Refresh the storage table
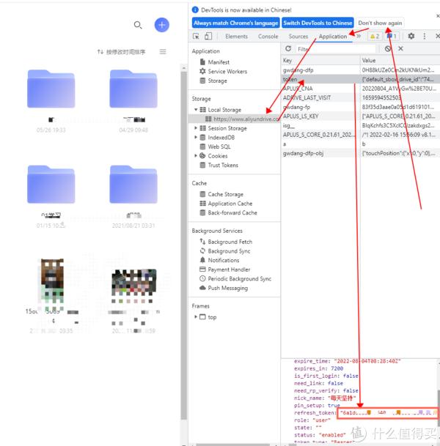This screenshot has width=440, height=446. point(288,48)
